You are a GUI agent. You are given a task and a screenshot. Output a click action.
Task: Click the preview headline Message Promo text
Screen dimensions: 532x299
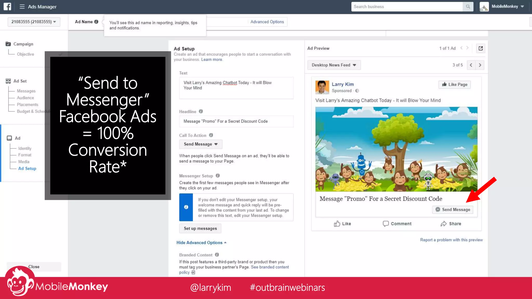point(381,199)
